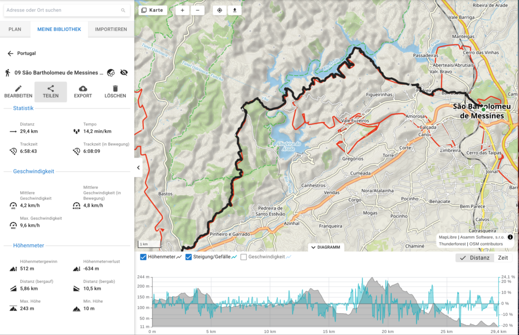Export the track via cloud icon
Screen dimensions: 519x335
point(83,92)
